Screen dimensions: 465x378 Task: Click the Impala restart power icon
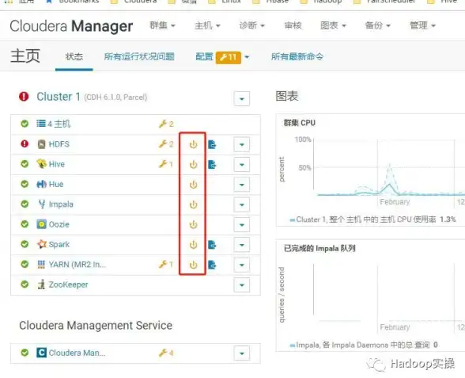pos(193,204)
